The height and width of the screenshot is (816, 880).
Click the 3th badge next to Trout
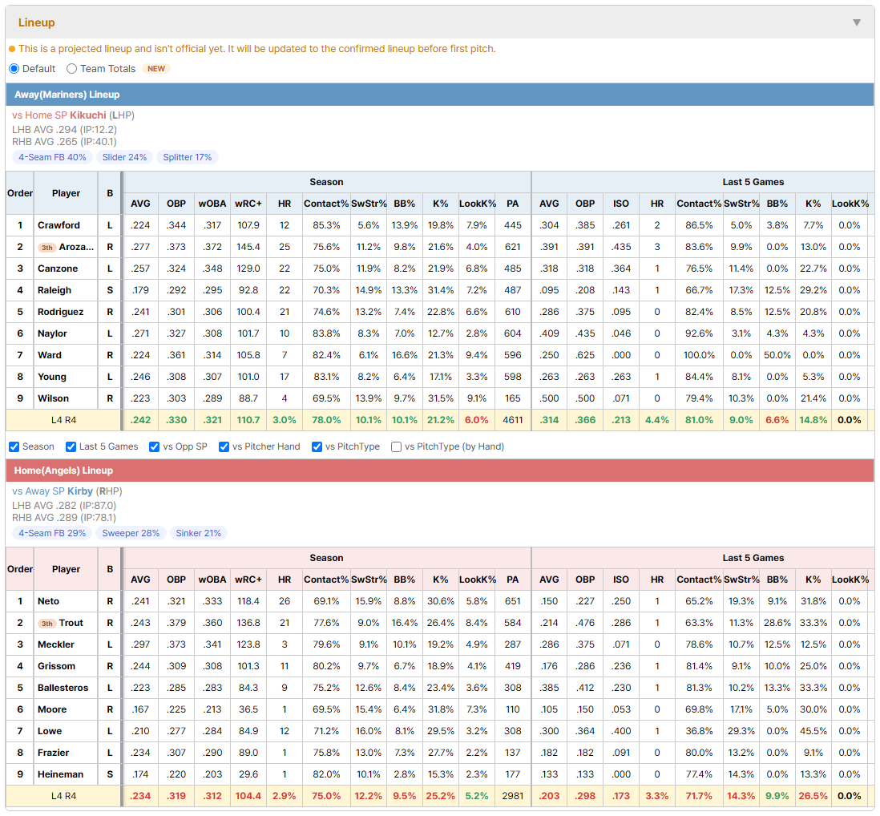click(47, 624)
